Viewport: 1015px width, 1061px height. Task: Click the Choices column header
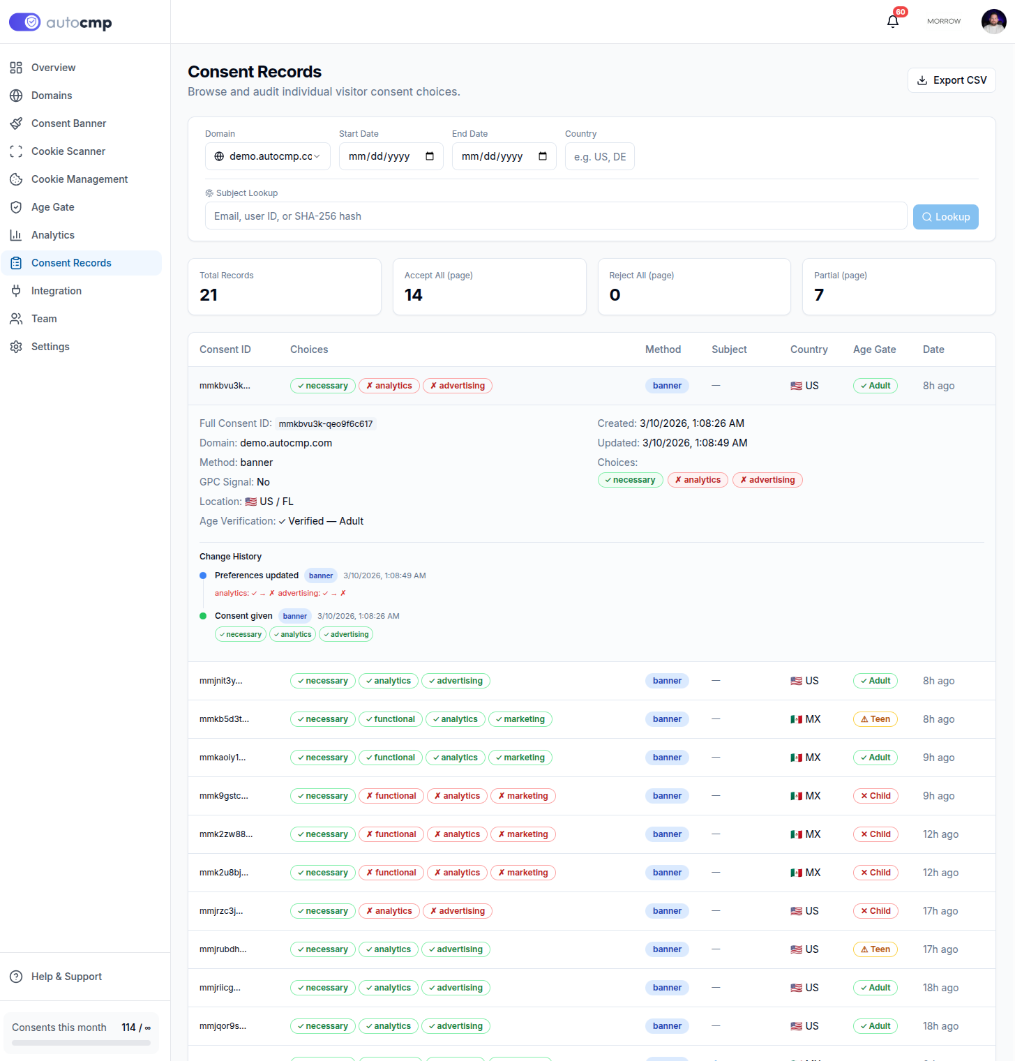(309, 349)
